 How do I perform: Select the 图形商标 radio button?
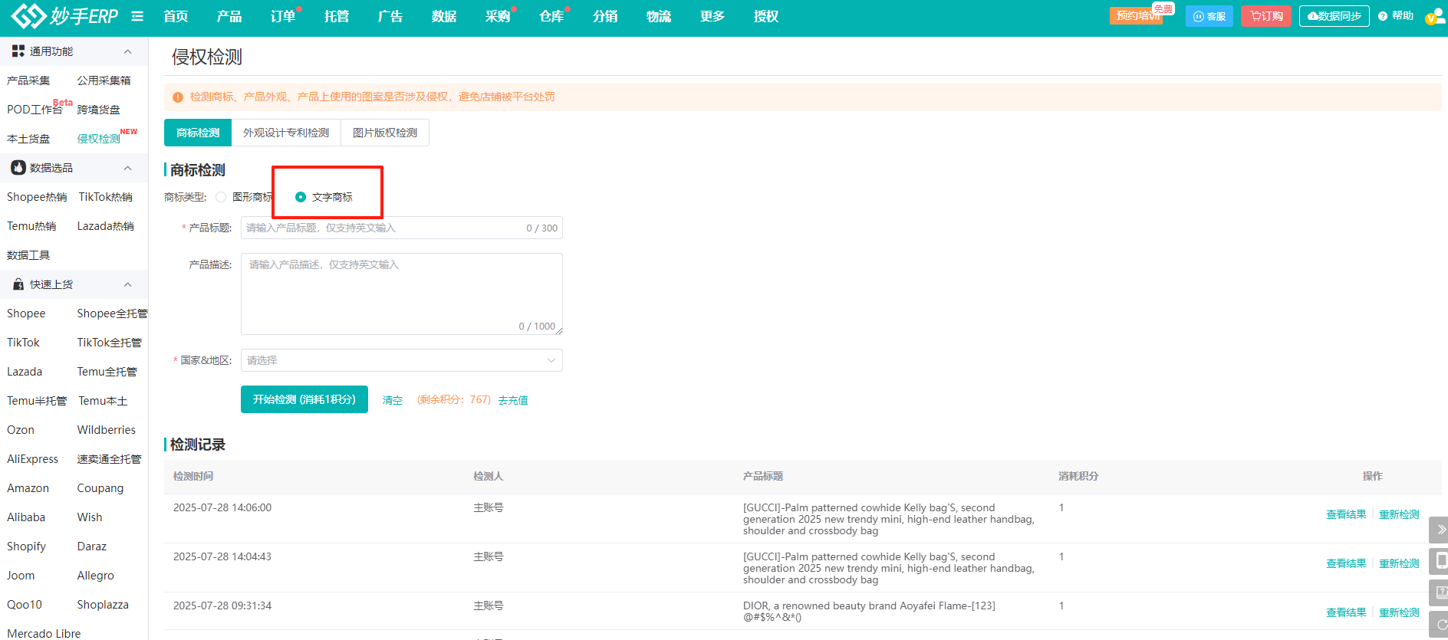221,197
